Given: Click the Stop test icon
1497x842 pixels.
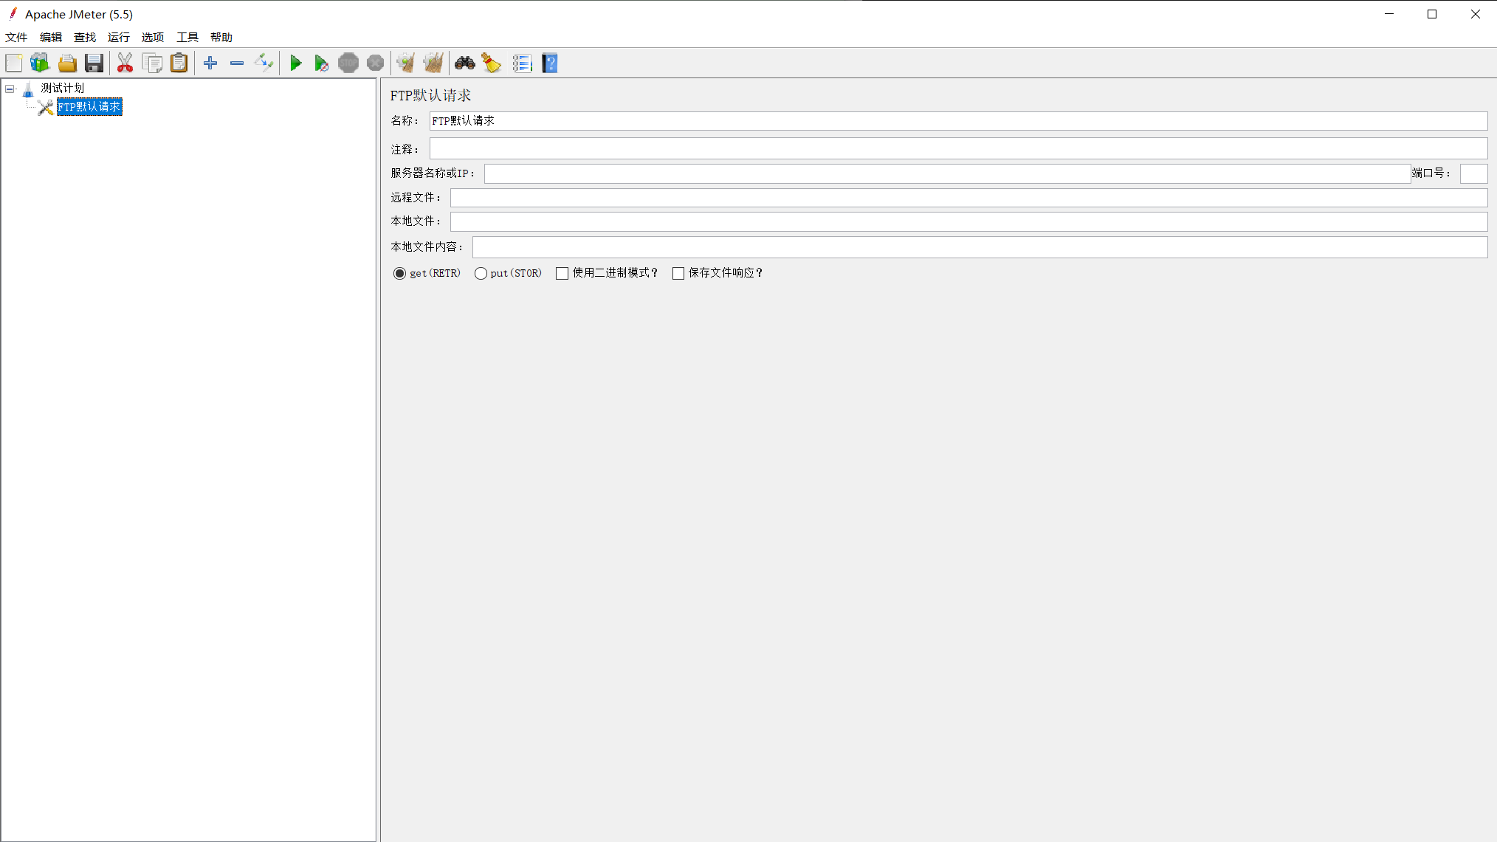Looking at the screenshot, I should coord(348,63).
